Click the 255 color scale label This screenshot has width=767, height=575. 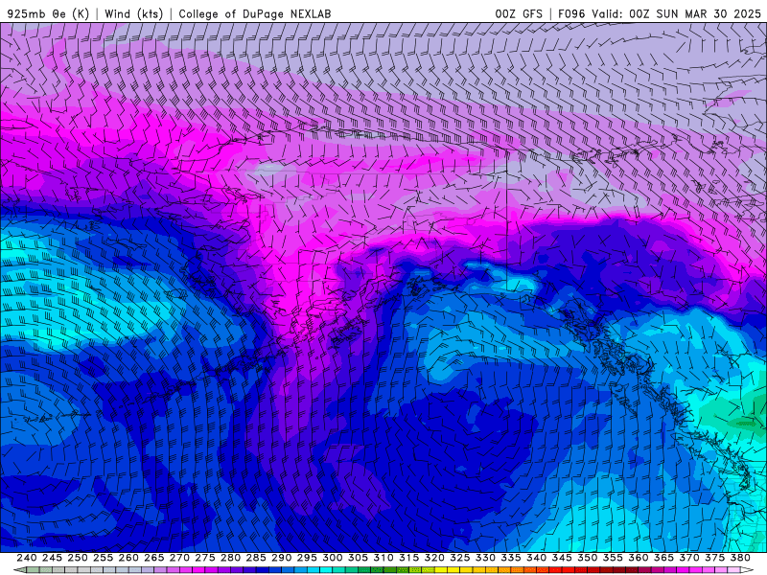103,558
